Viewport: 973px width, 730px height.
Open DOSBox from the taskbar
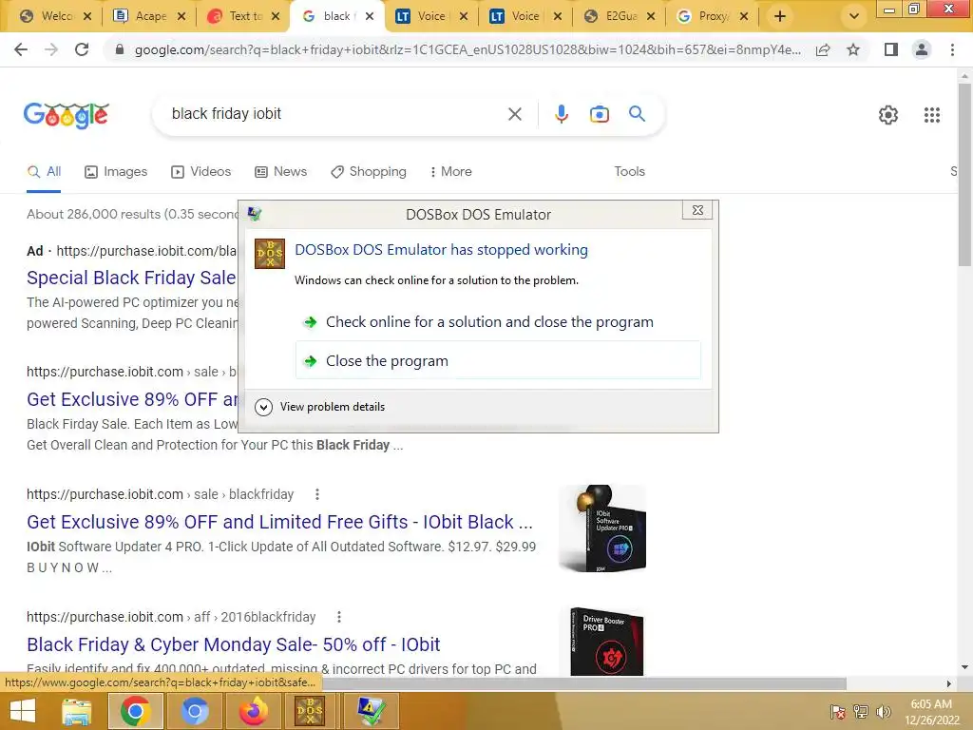[x=309, y=711]
